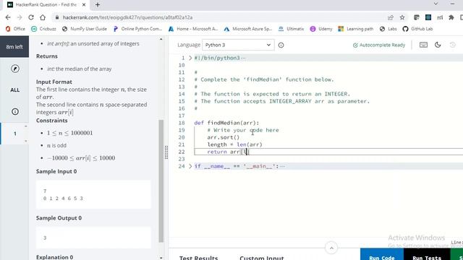
Task: Click the Run Code button
Action: [382, 255]
